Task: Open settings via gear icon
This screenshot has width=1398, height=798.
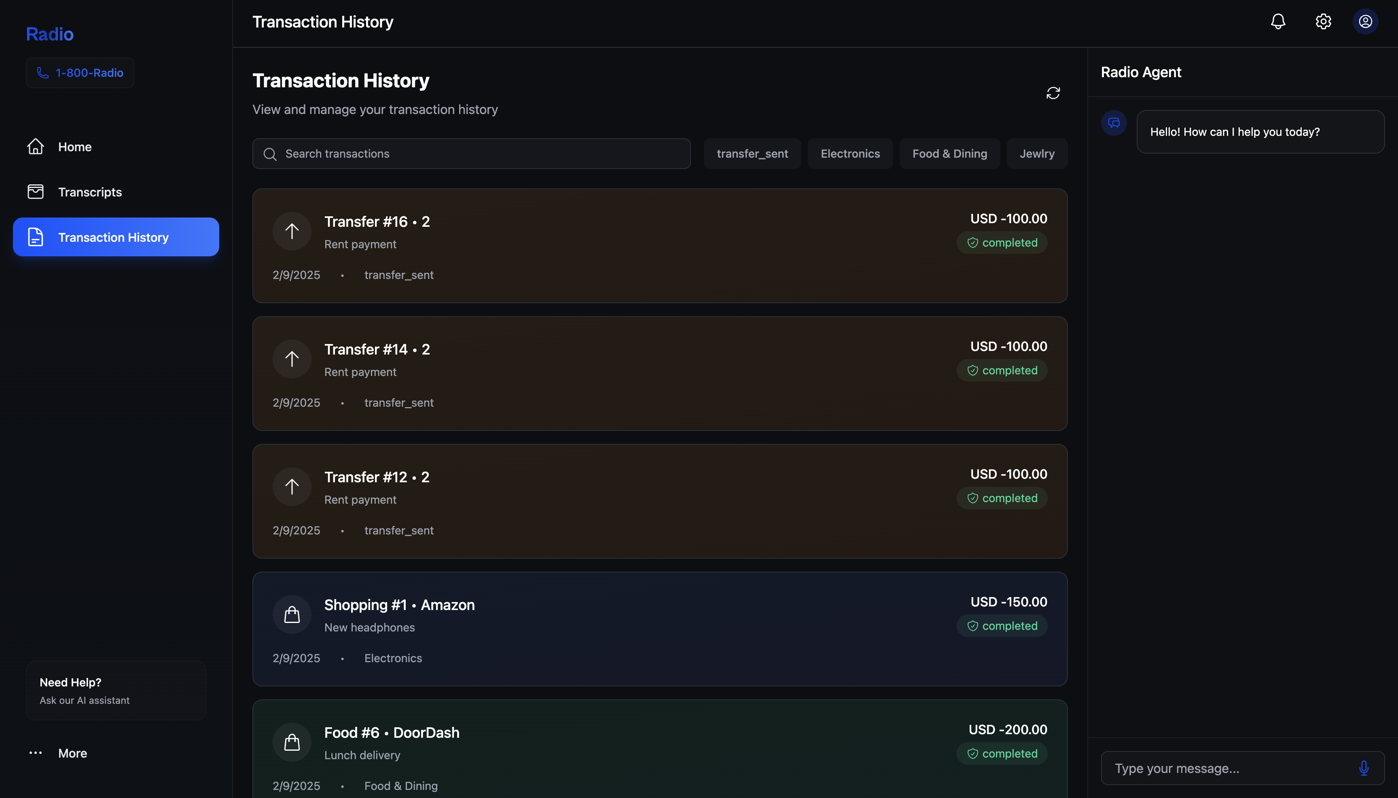Action: [x=1323, y=21]
